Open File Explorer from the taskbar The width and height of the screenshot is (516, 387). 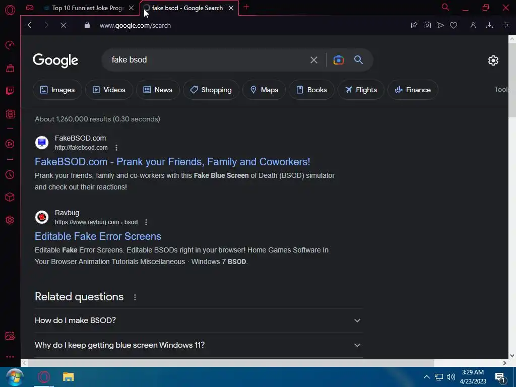click(68, 377)
